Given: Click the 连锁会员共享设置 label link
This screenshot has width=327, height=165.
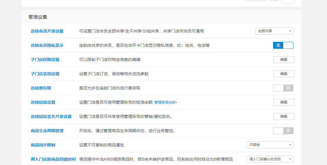Looking at the screenshot, I should 47,31.
